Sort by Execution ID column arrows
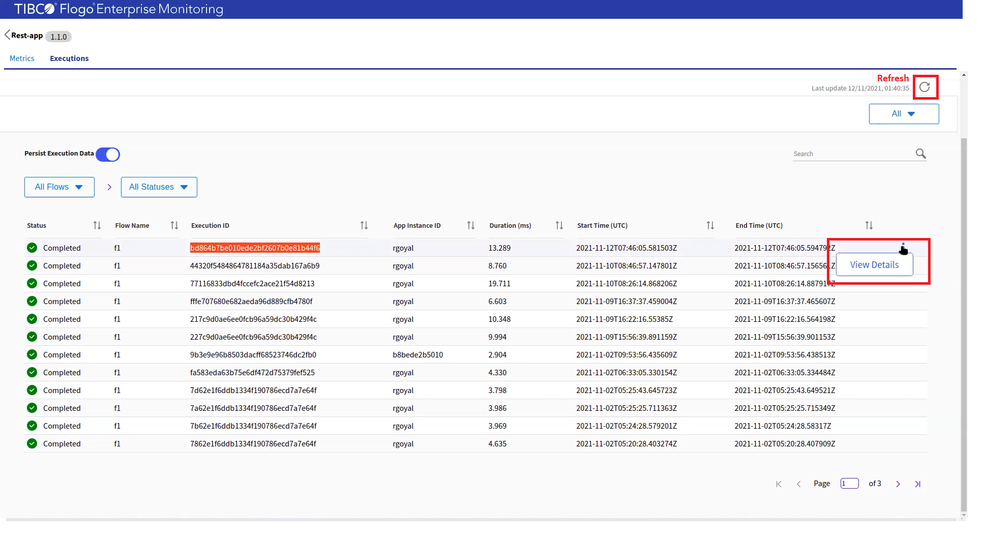Image resolution: width=984 pixels, height=539 pixels. click(x=364, y=225)
